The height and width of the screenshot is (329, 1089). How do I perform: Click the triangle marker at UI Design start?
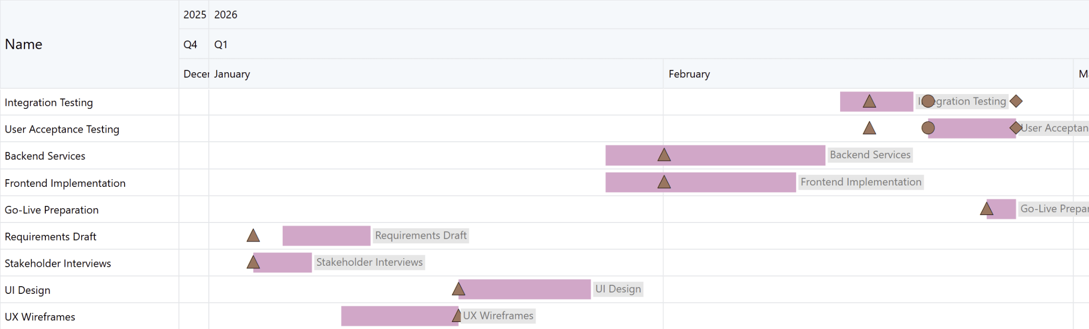458,289
